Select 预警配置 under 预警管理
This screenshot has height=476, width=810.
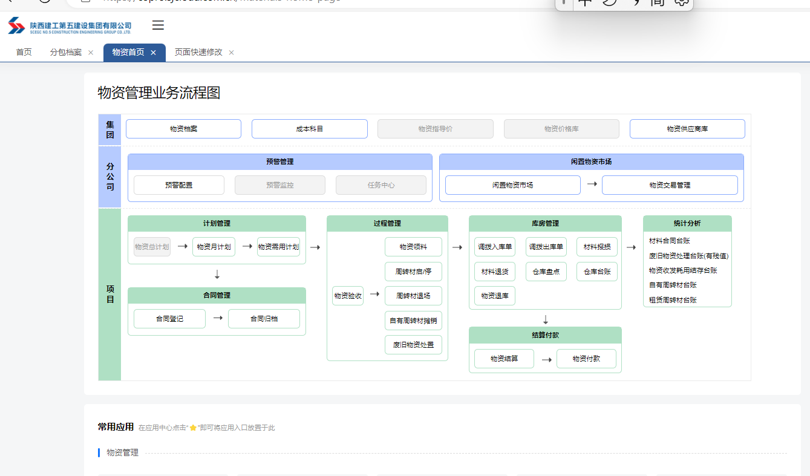178,185
